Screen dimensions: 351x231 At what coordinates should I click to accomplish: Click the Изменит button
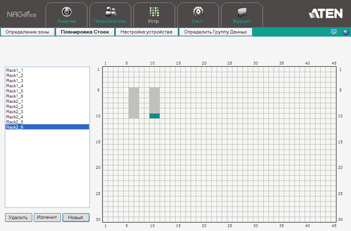coord(47,217)
